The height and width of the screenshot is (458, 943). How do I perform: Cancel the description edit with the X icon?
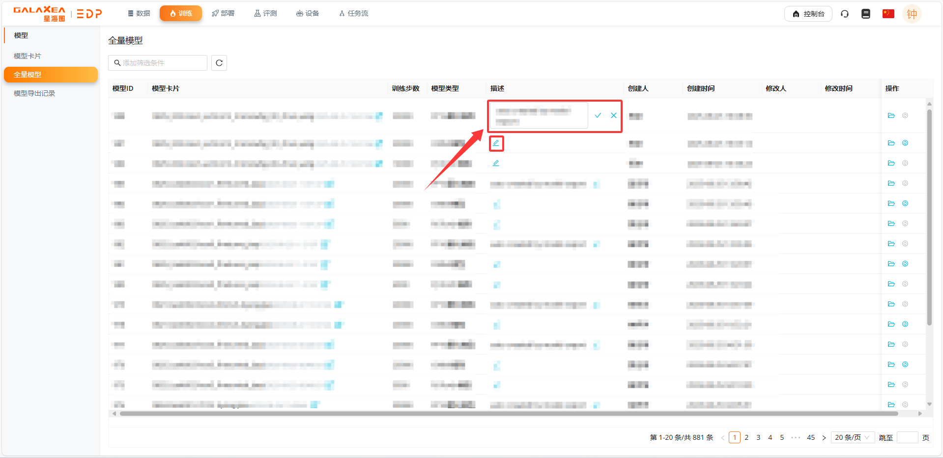[x=614, y=115]
